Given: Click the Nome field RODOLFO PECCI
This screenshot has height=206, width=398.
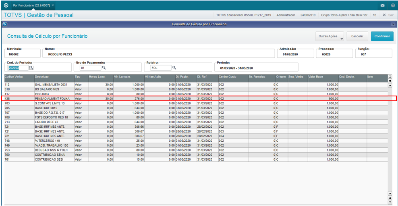Looking at the screenshot, I should (x=159, y=54).
